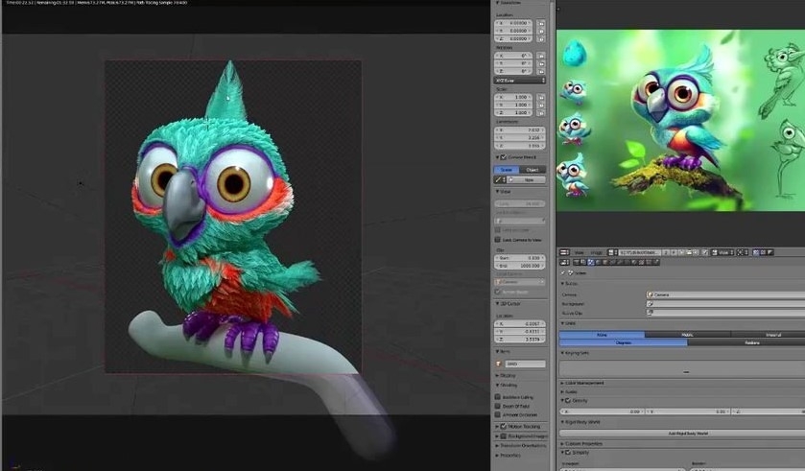The image size is (805, 471).
Task: Click the open image folder icon
Action: 689,252
